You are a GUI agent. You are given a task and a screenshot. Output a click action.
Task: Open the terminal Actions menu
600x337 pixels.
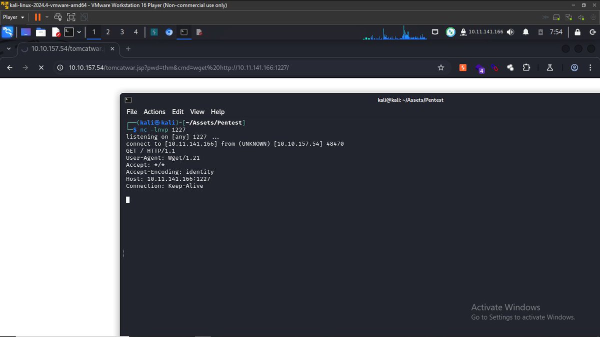(x=154, y=112)
